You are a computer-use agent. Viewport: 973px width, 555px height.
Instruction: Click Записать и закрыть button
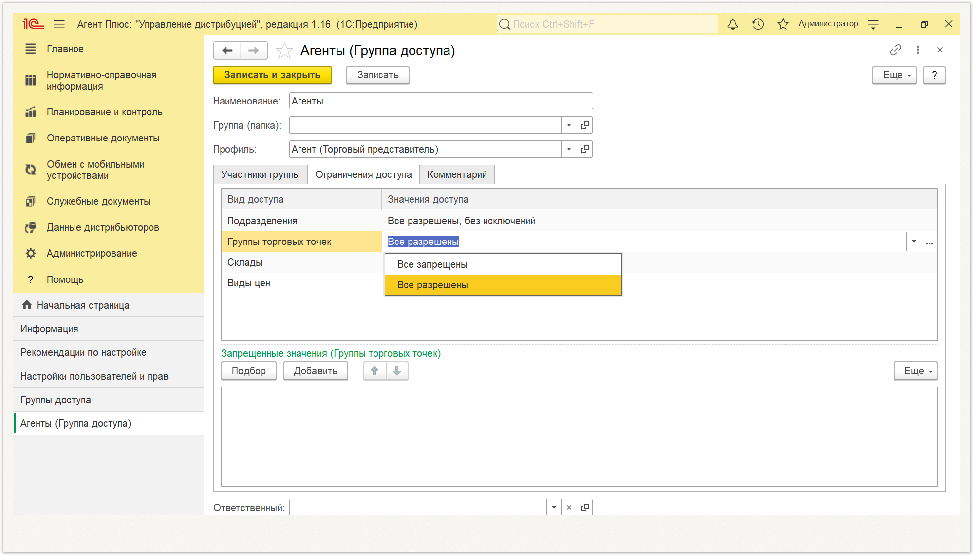(272, 75)
